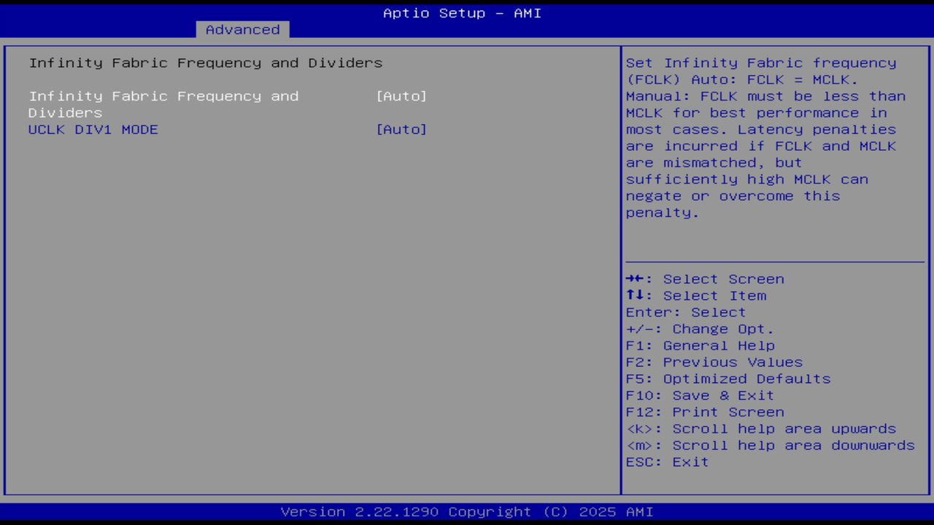
Task: Open the Infinity Fabric Frequency and Dividers setting
Action: [163, 96]
